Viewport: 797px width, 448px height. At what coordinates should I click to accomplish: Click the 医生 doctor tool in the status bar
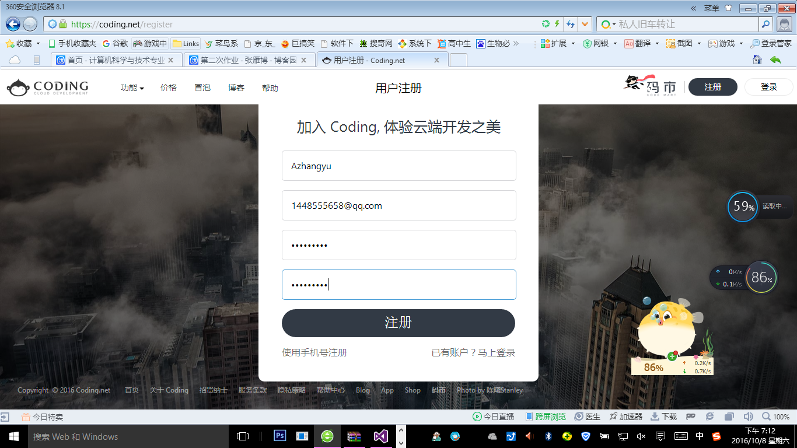click(588, 416)
